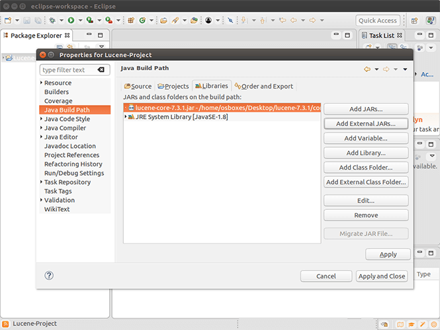Switch to the Projects tab
440x330 pixels.
coord(173,86)
